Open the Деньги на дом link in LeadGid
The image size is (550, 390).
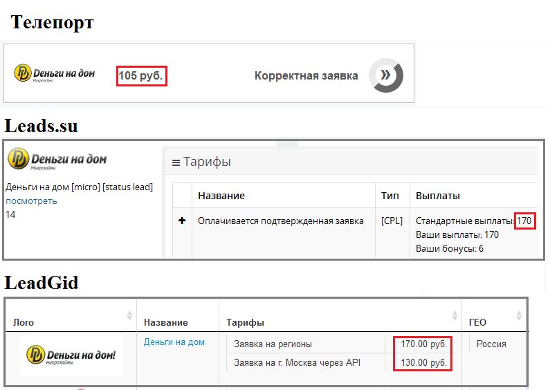tap(174, 342)
